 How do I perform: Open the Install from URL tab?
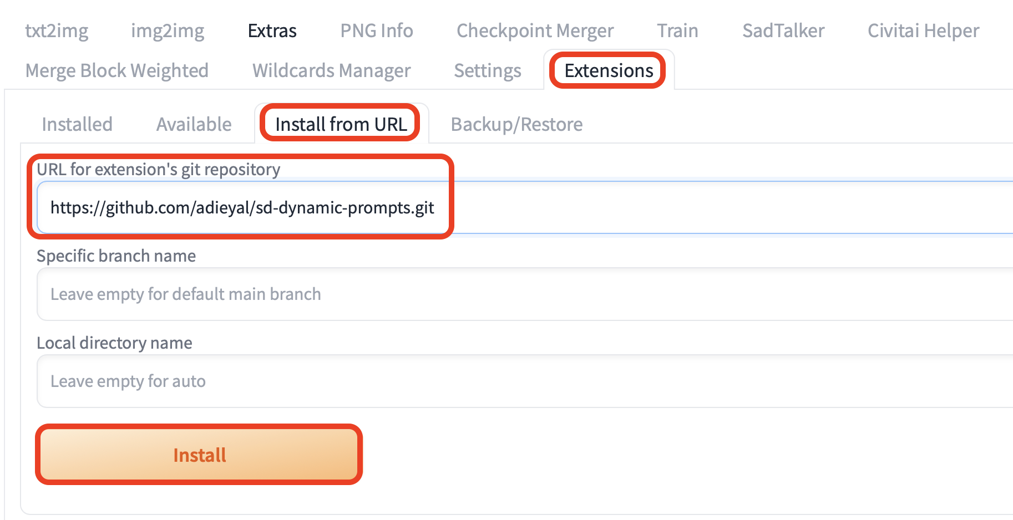pyautogui.click(x=341, y=124)
